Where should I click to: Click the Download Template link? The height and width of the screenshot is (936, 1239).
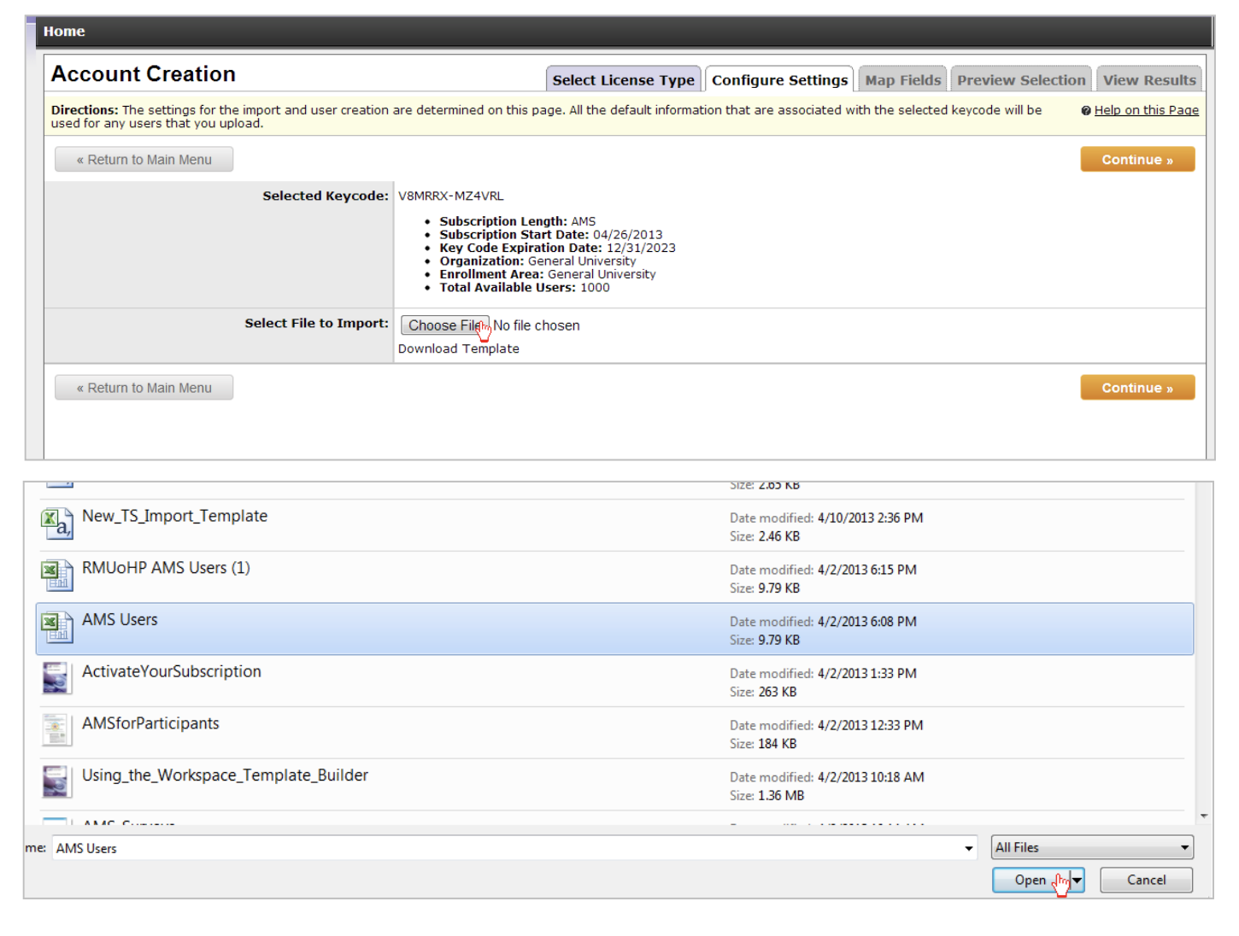(x=459, y=348)
